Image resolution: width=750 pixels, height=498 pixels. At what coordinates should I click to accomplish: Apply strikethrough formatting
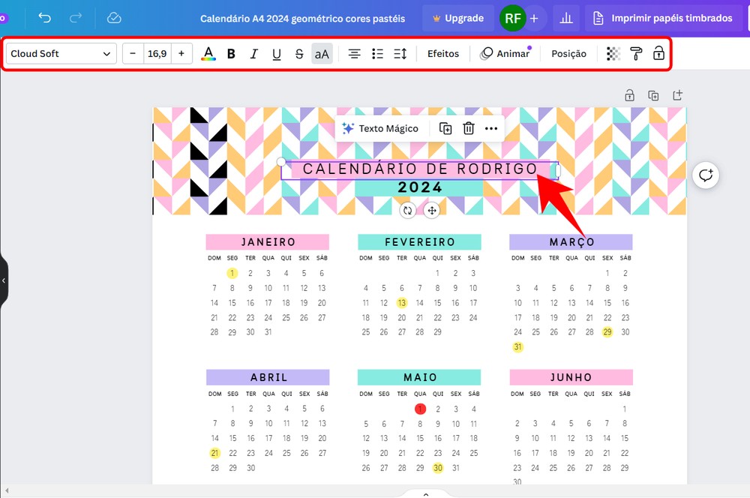[298, 53]
